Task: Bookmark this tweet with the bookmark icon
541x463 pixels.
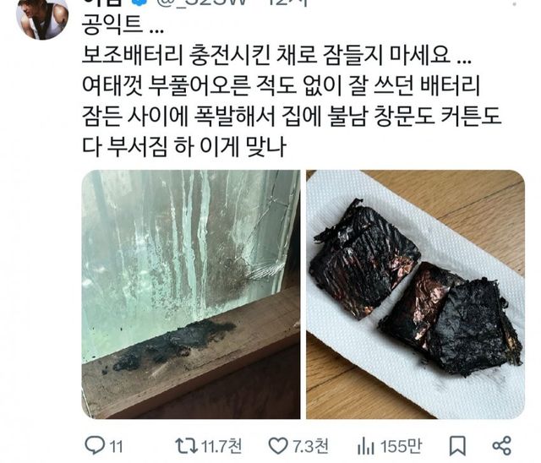Action: pos(457,446)
